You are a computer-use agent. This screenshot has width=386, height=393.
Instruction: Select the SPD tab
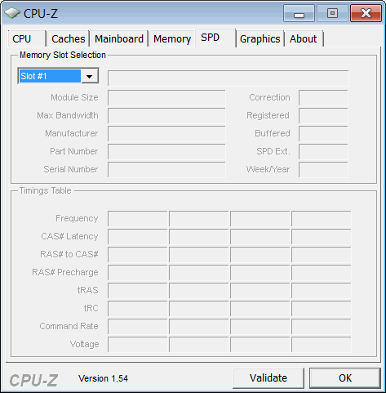(215, 38)
